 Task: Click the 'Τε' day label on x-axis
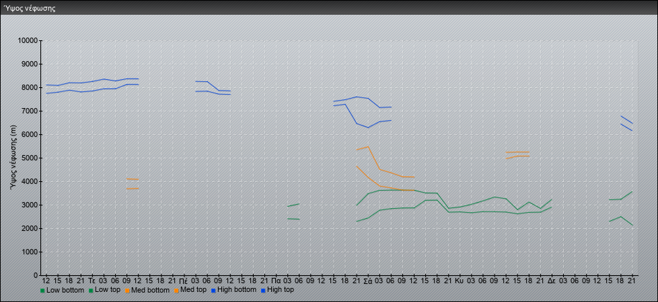92,281
